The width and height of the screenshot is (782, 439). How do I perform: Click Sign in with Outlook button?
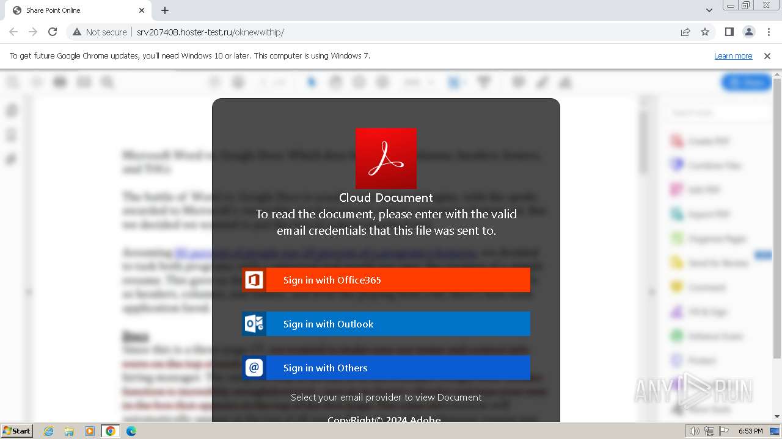point(386,324)
